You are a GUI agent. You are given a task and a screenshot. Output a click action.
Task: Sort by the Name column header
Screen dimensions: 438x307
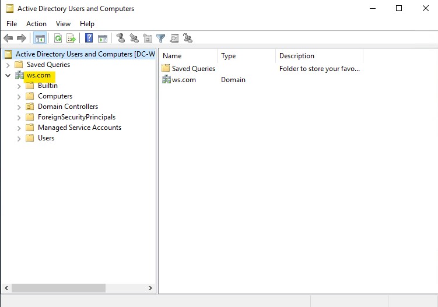coord(188,56)
